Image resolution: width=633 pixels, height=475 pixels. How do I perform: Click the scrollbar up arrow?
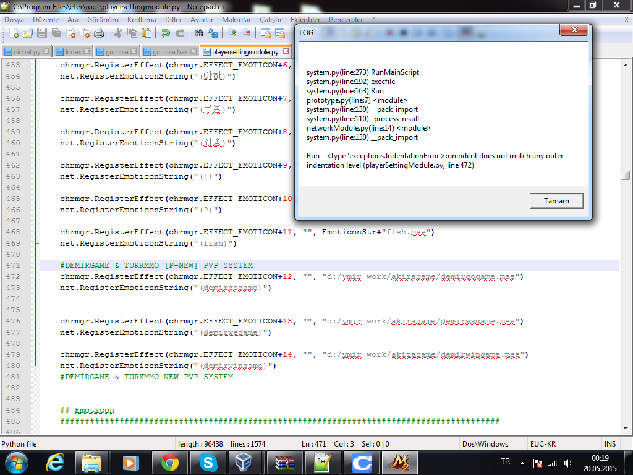click(x=626, y=64)
